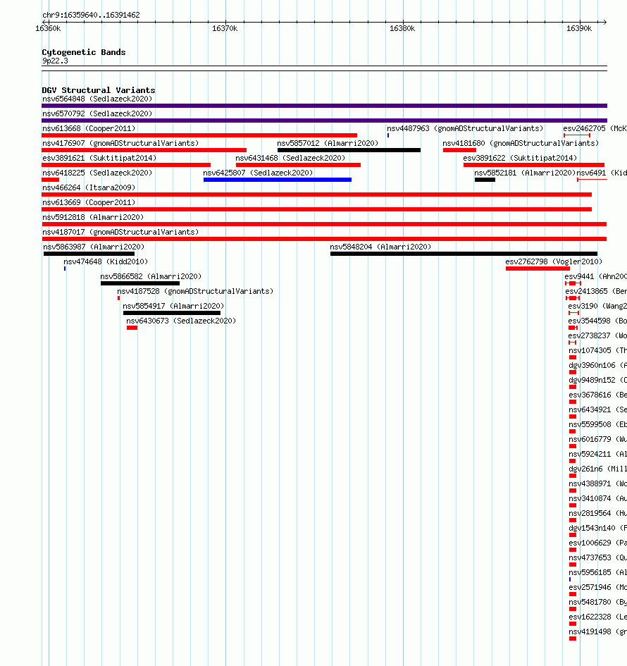The height and width of the screenshot is (666, 627).
Task: Click the nsv4388971 variant label
Action: point(597,483)
